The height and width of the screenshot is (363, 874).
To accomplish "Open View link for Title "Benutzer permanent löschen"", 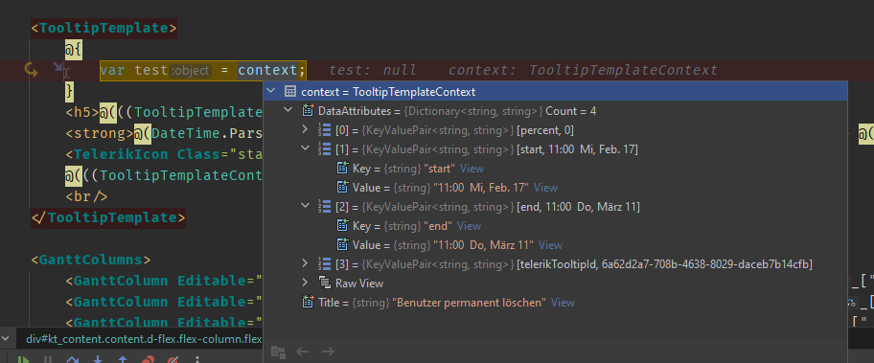I will tap(563, 303).
